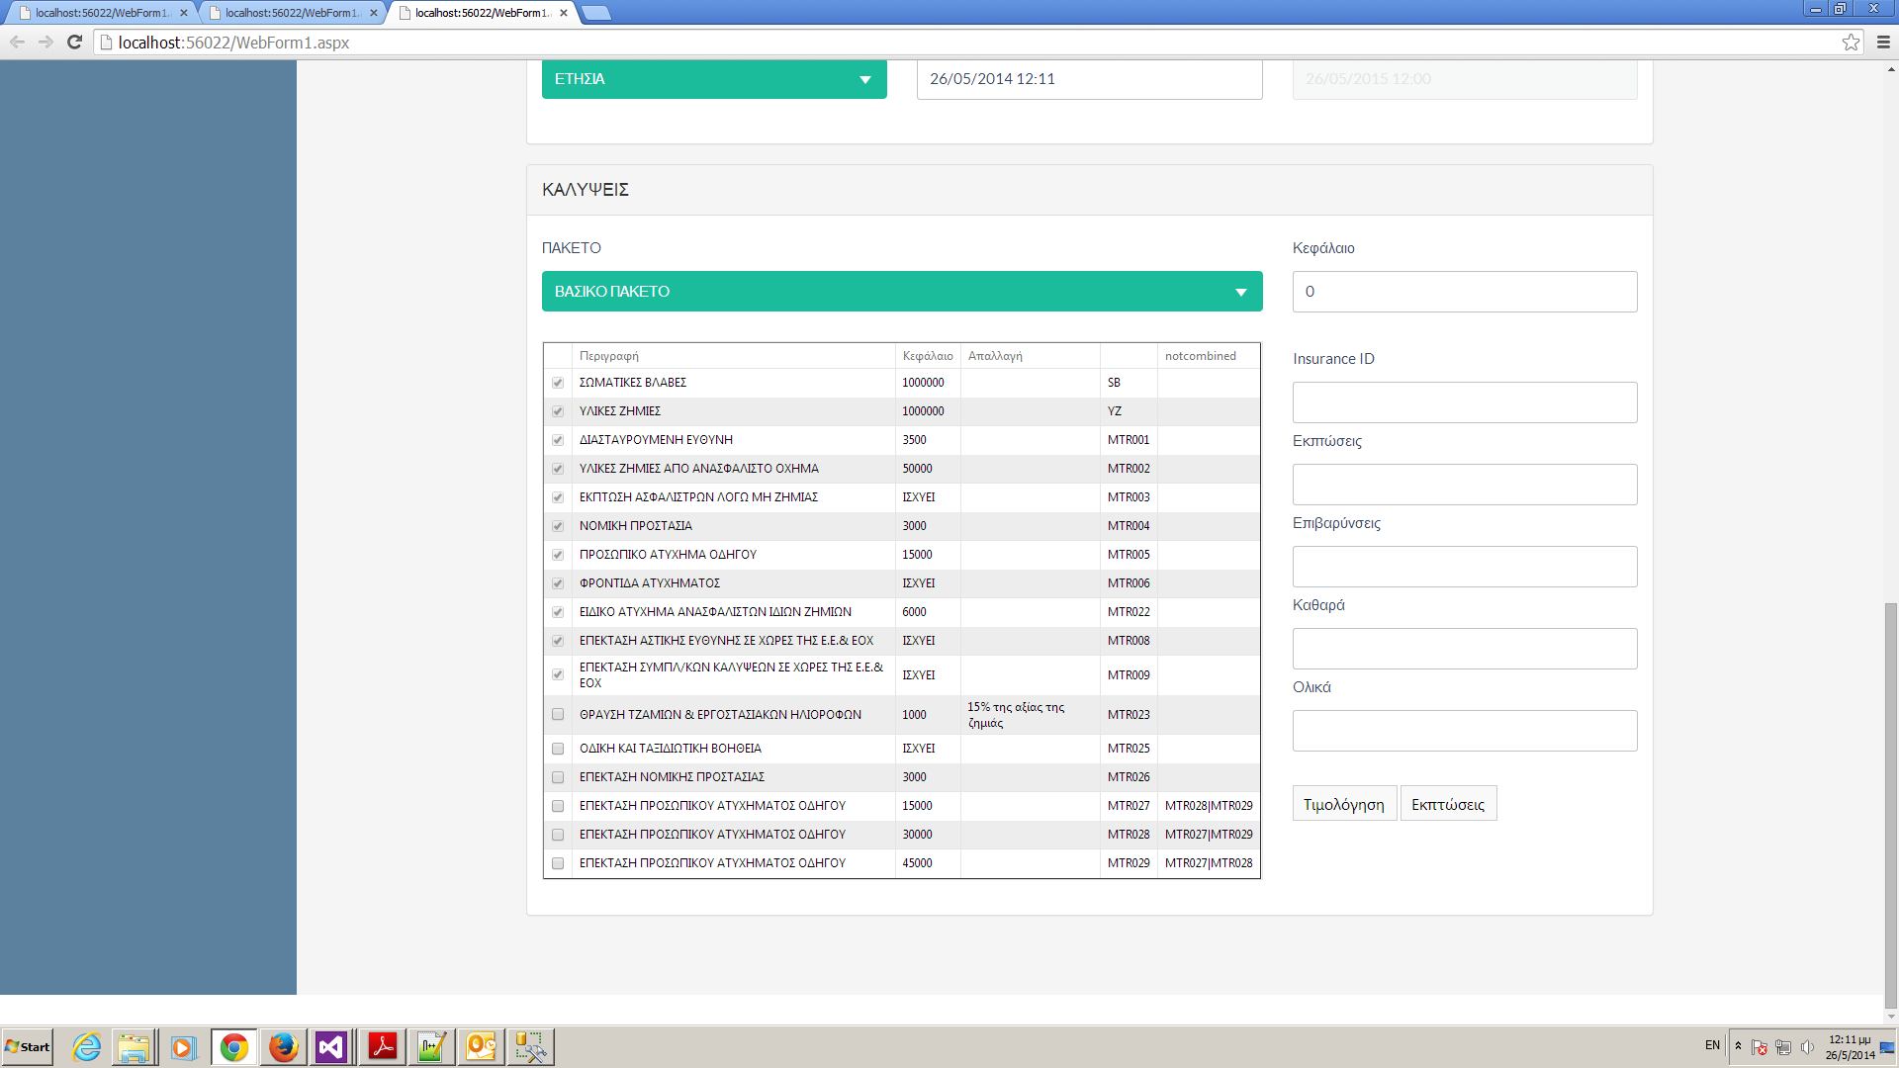Bookmark page with the star icon
The height and width of the screenshot is (1068, 1899).
click(1851, 43)
